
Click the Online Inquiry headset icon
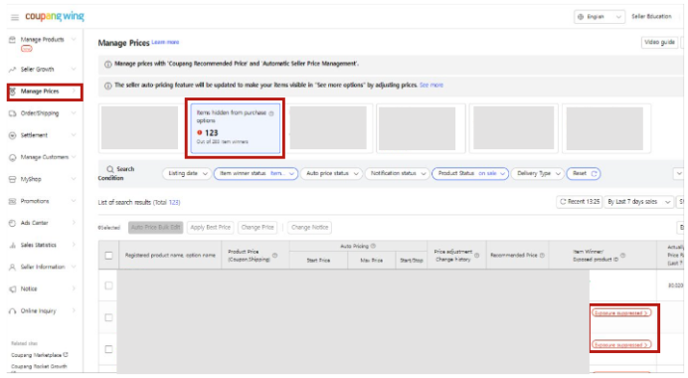point(12,310)
